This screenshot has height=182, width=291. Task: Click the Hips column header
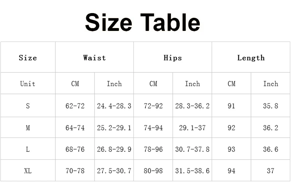(173, 58)
